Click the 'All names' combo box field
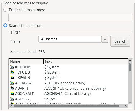Image resolution: width=135 pixels, height=111 pixels. (70, 39)
